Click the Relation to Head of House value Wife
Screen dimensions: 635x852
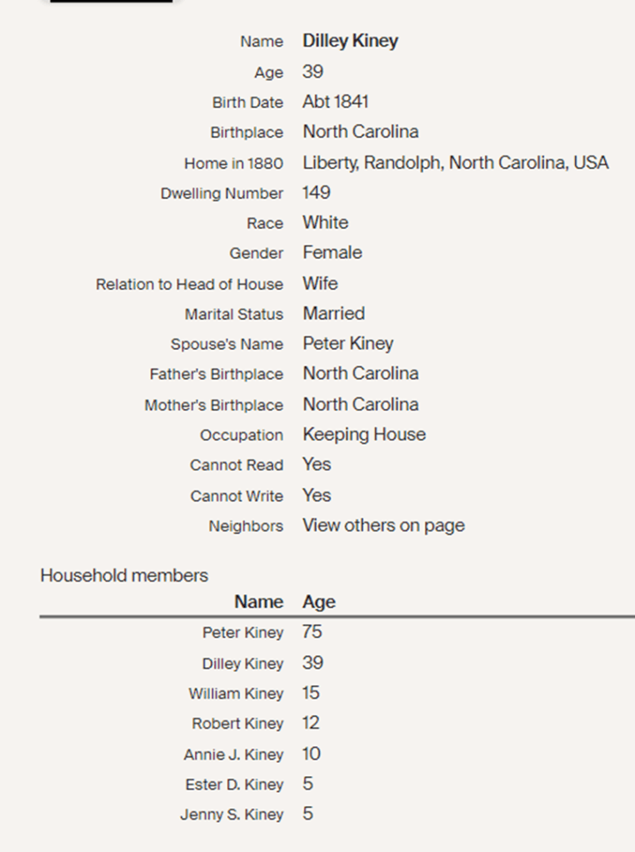click(x=320, y=283)
